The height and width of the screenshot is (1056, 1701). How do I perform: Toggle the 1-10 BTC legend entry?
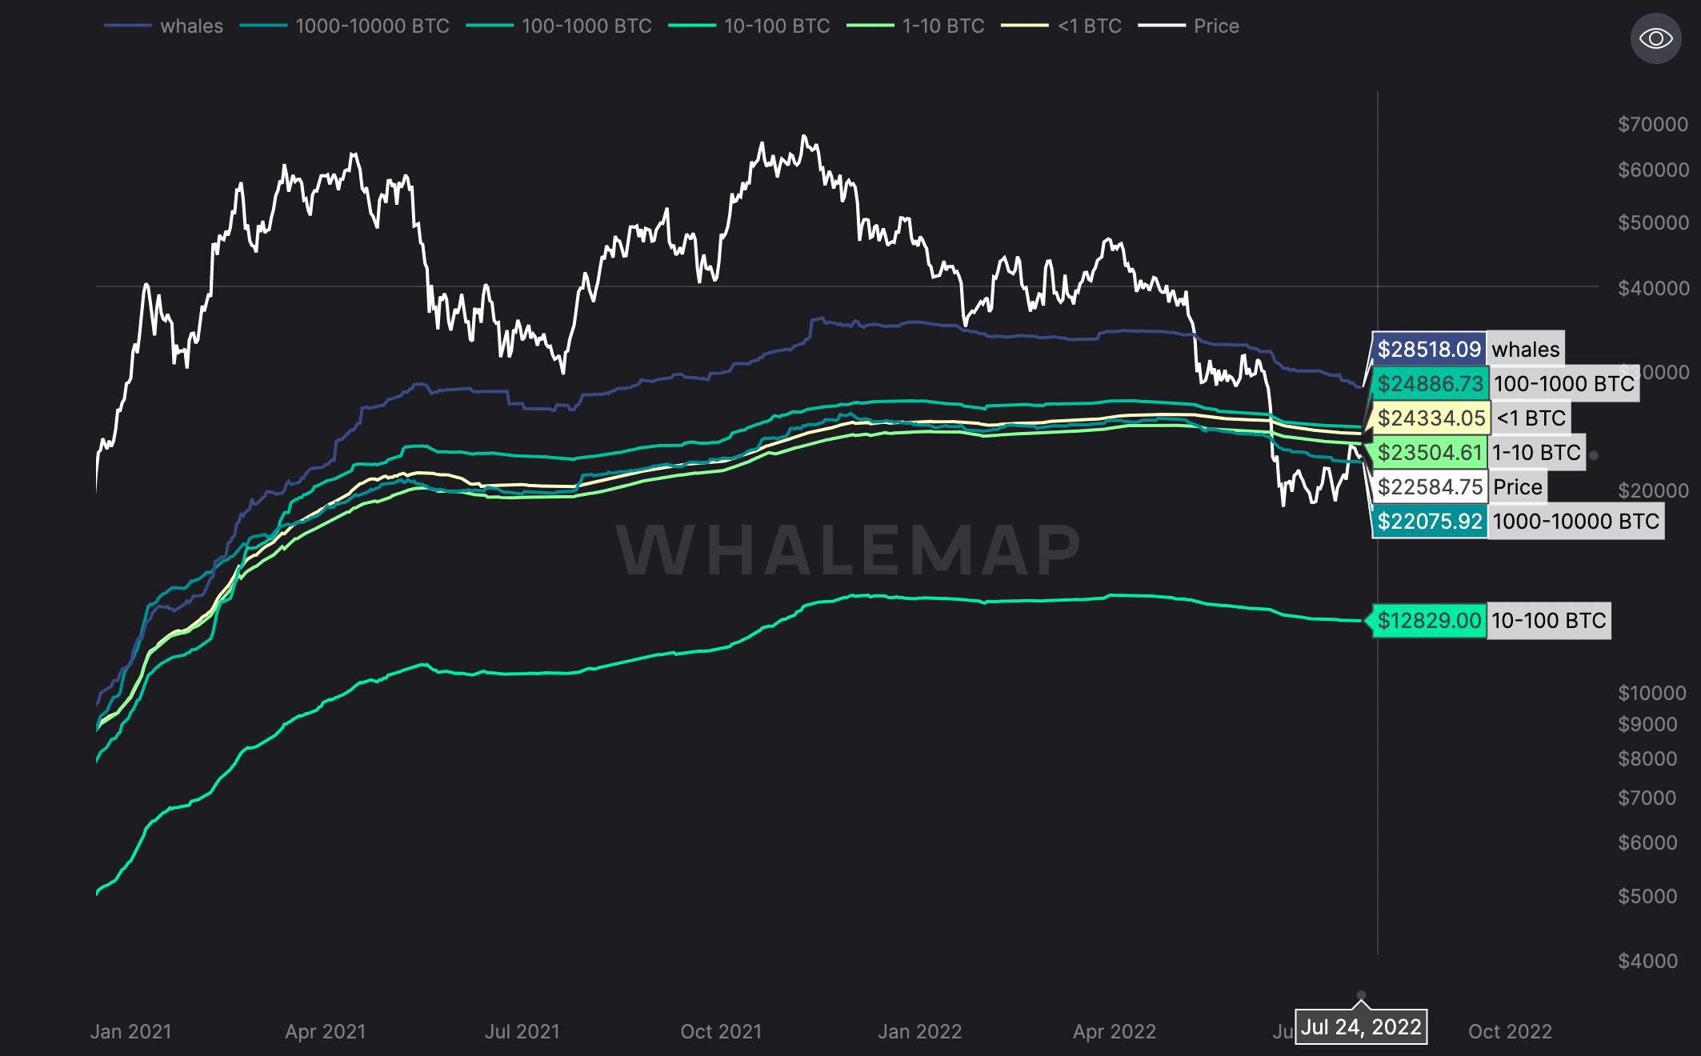pos(943,26)
